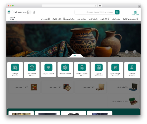The width and height of the screenshot is (147, 124).
Task: Select the third carousel dot
Action: coord(79,56)
